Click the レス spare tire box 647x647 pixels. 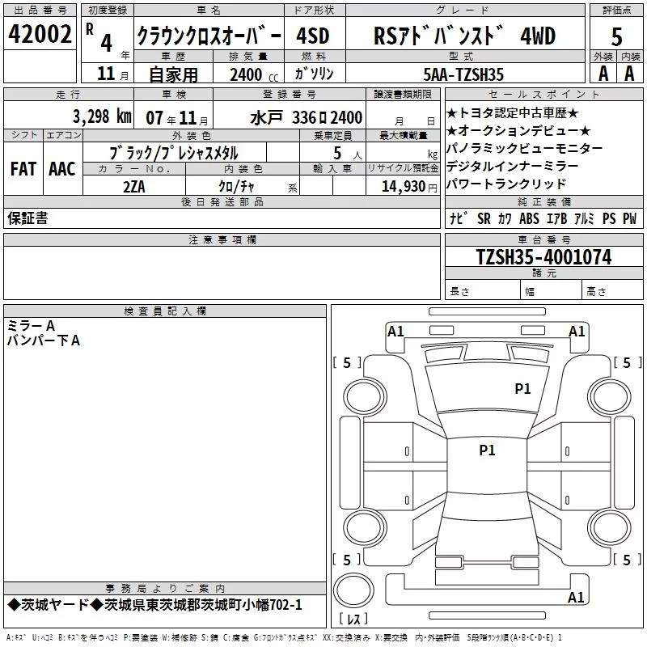(x=353, y=620)
